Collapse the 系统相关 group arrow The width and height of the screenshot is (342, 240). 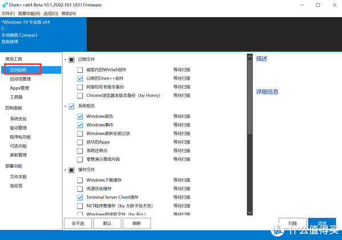(65, 106)
